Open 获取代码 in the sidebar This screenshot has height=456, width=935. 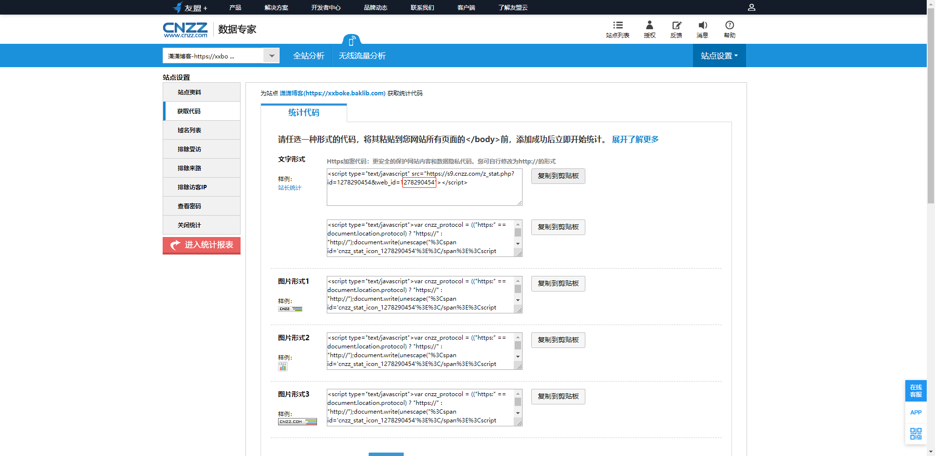click(x=202, y=111)
